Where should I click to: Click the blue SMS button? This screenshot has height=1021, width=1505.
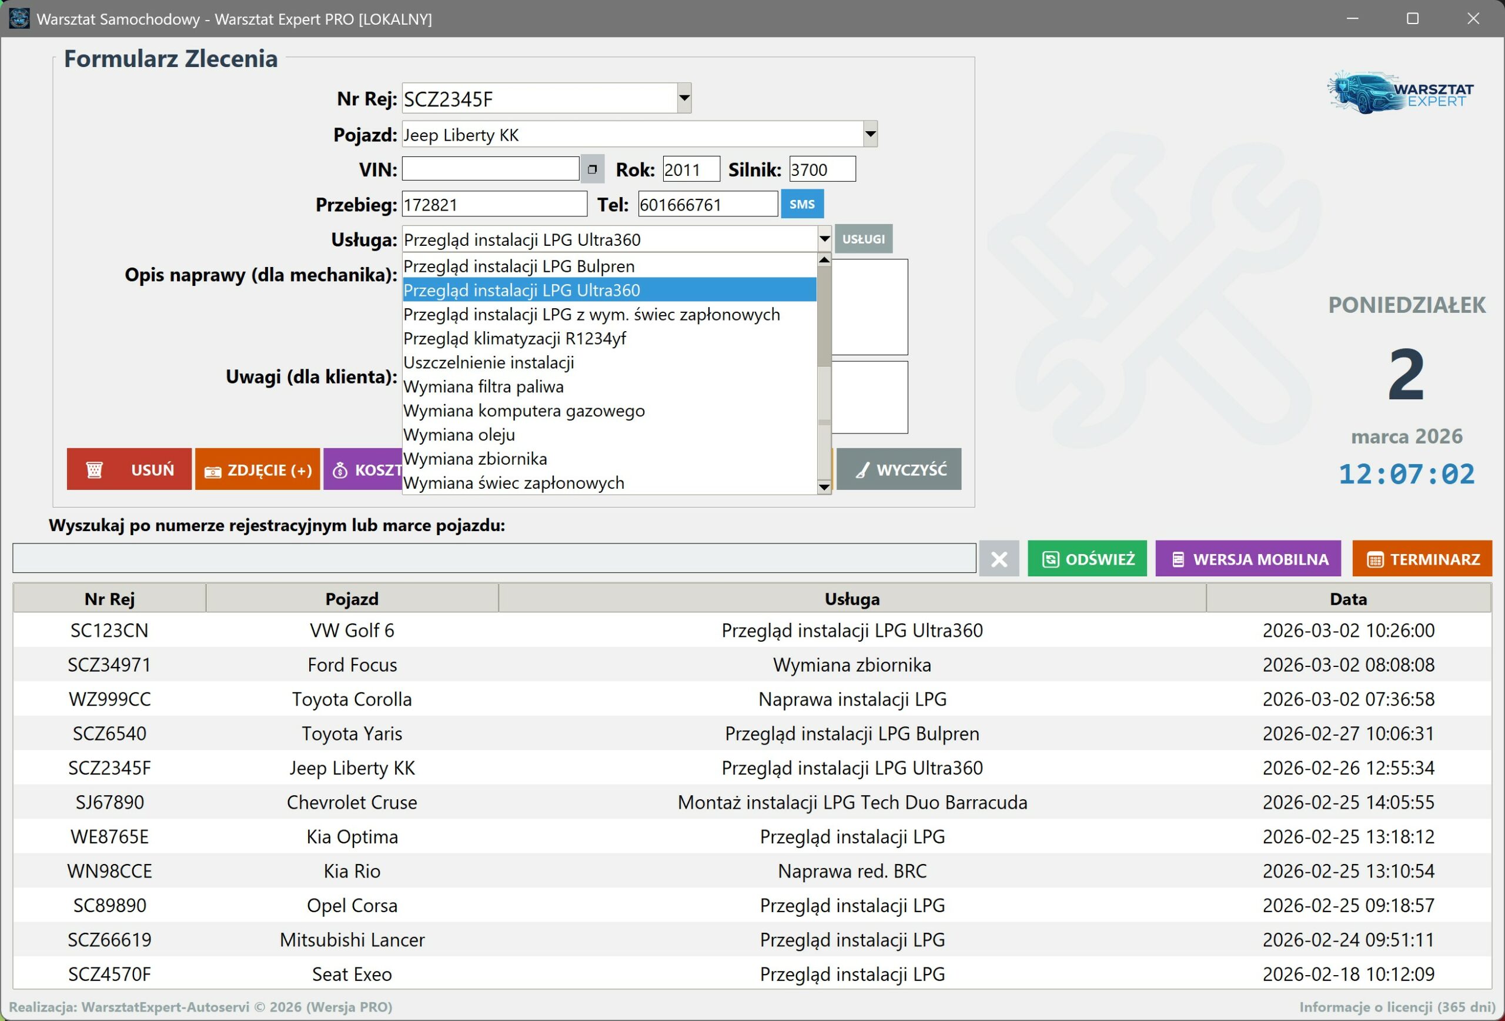[x=802, y=204]
